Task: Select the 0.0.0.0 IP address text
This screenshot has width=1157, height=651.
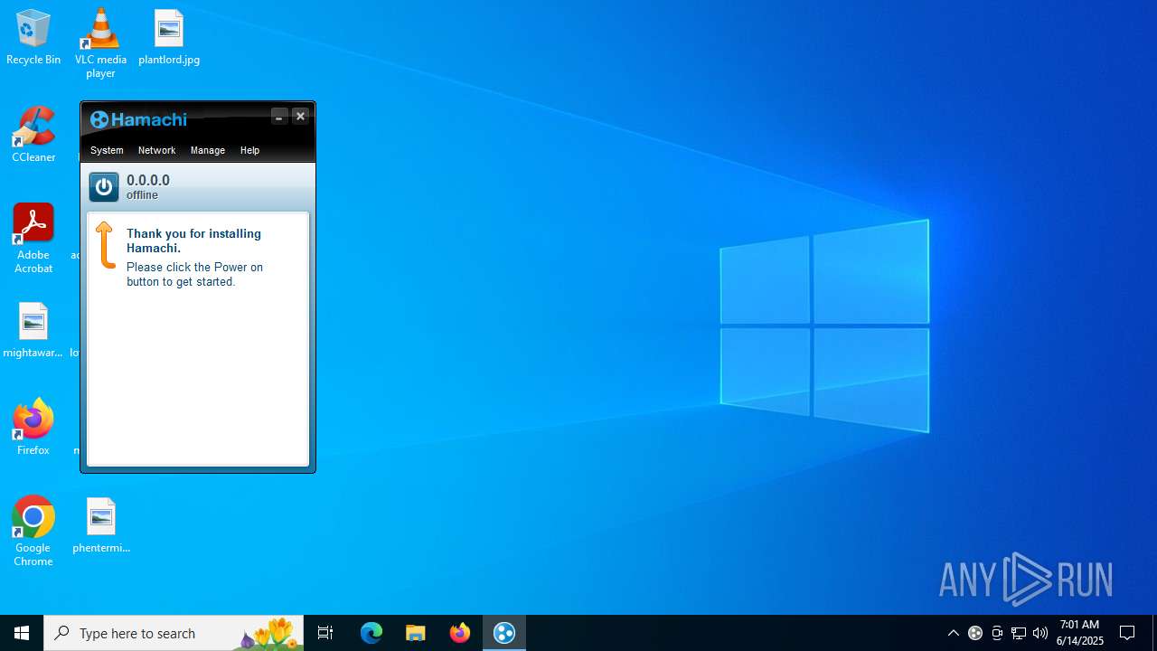Action: (x=148, y=181)
